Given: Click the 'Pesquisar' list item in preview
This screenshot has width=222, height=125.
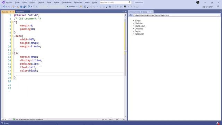Looking at the screenshot, I should click(139, 34).
